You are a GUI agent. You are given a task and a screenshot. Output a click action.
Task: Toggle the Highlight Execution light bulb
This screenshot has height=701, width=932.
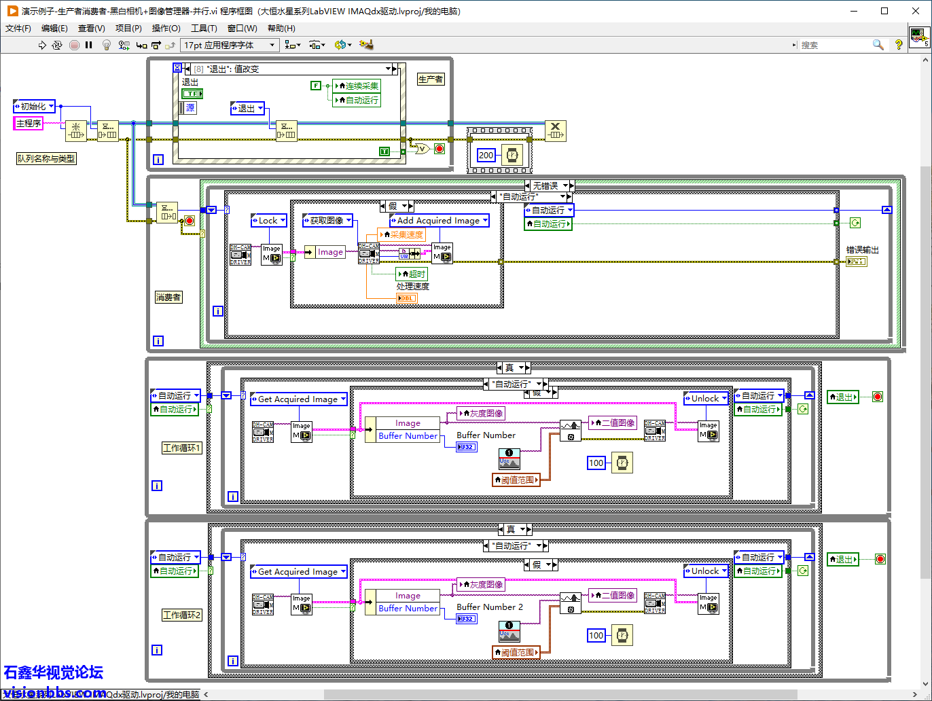pyautogui.click(x=106, y=45)
